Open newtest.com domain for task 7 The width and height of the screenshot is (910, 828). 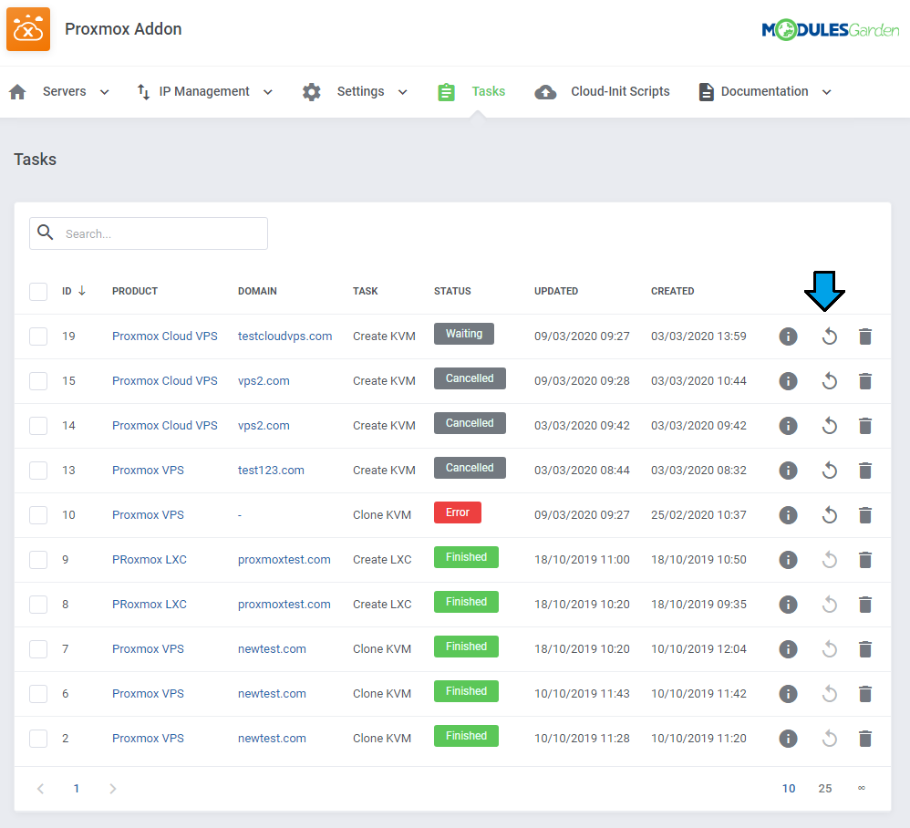(x=272, y=649)
